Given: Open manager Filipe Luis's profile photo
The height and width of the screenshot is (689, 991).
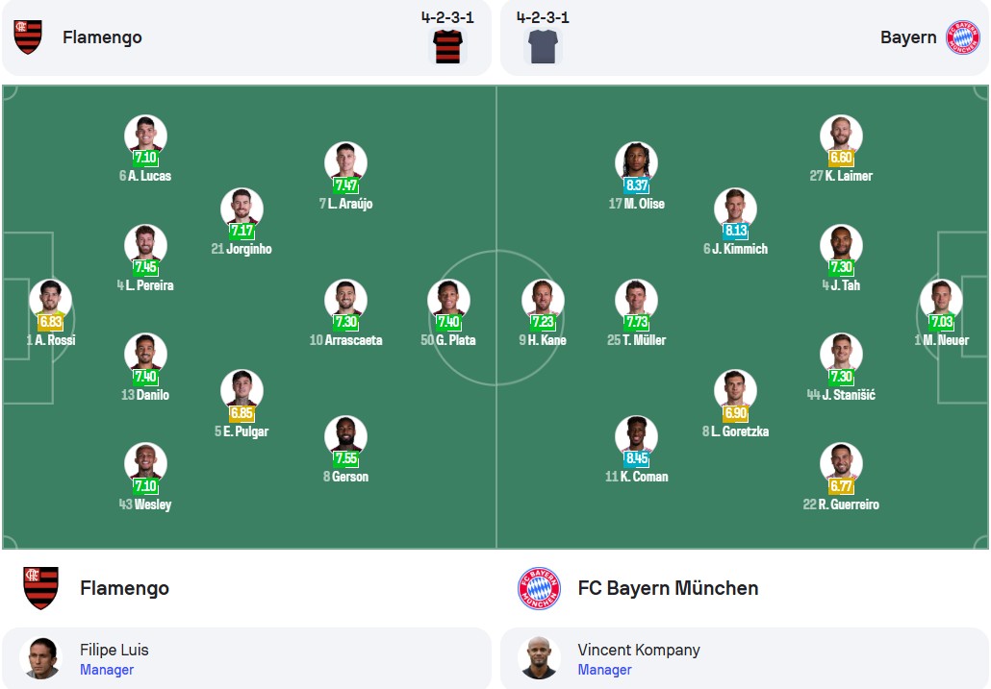Looking at the screenshot, I should click(40, 657).
